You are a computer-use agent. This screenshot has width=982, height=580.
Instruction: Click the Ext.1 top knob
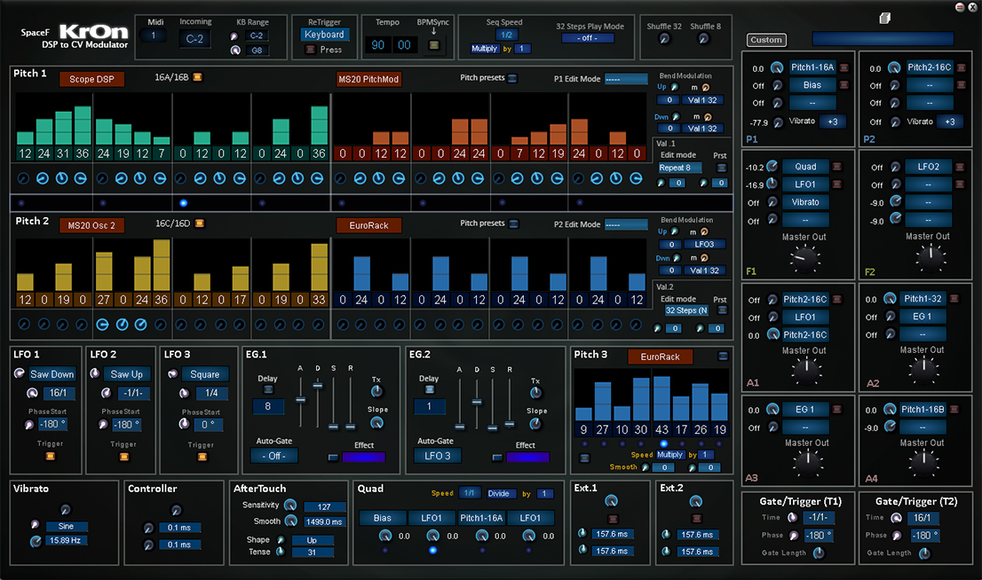pos(610,501)
